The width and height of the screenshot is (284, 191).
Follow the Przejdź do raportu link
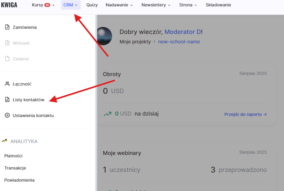point(245,114)
